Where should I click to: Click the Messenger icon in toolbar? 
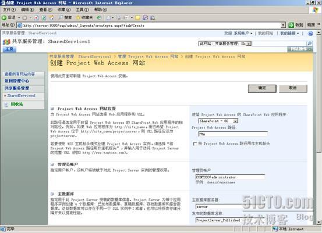click(x=153, y=17)
